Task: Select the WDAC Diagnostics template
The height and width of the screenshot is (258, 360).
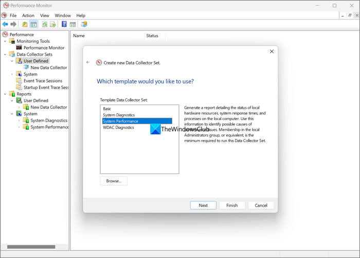Action: [x=137, y=127]
